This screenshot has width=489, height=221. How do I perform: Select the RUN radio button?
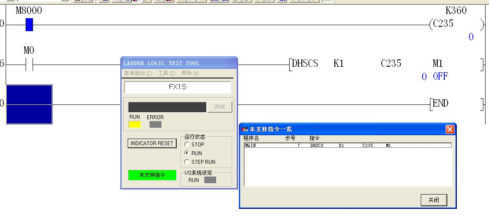pyautogui.click(x=187, y=153)
